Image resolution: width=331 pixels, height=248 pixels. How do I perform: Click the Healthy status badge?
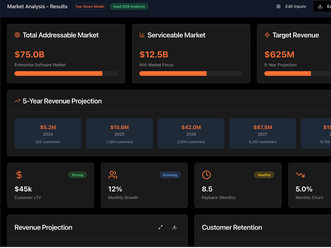(264, 175)
